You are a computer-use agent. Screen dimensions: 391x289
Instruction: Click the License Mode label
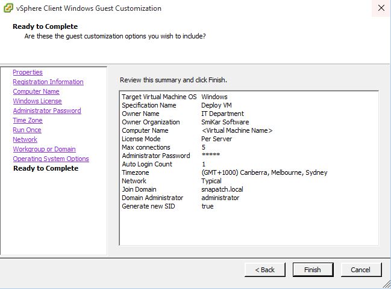[x=141, y=139]
